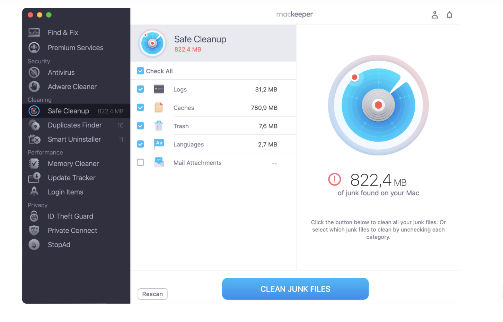Image resolution: width=503 pixels, height=322 pixels.
Task: Open the Smart Uninstaller tool
Action: click(x=74, y=139)
